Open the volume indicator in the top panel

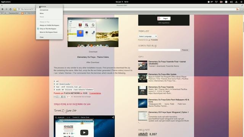point(231,2)
